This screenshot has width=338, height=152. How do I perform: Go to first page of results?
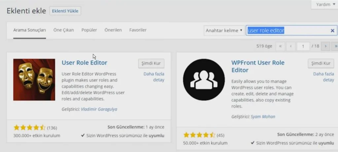(x=280, y=46)
